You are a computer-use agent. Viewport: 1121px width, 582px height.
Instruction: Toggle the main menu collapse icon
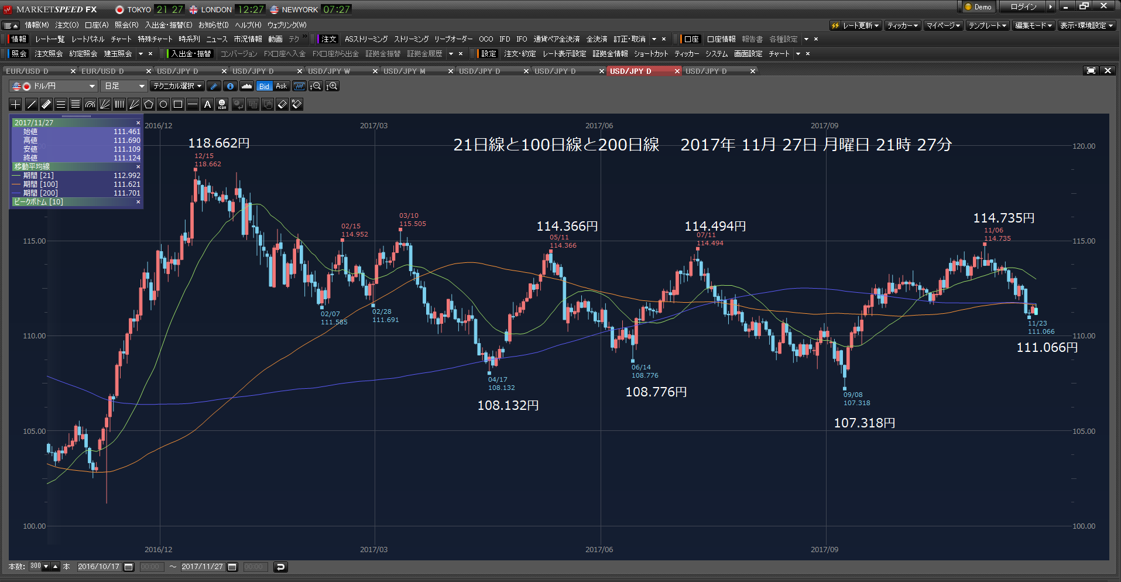(11, 25)
